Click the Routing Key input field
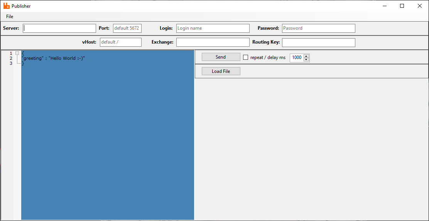 [x=318, y=42]
